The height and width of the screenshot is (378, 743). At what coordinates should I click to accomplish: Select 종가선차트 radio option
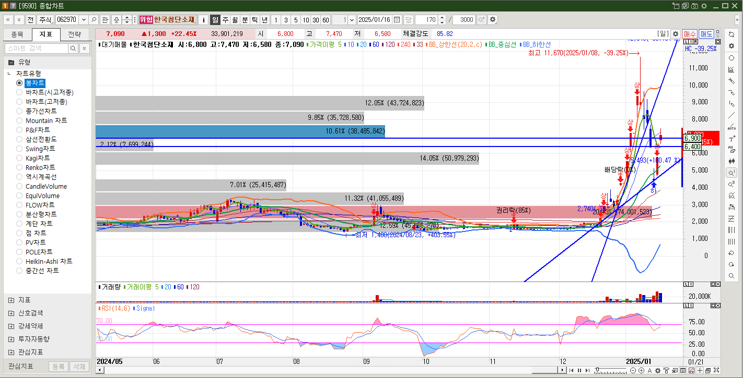19,111
